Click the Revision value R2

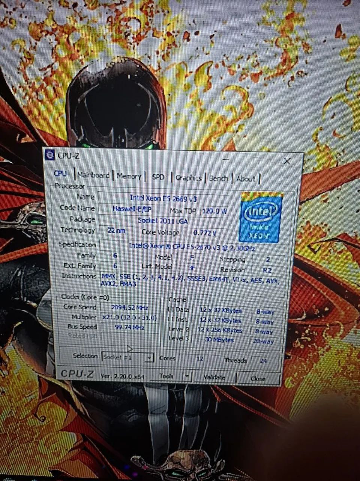[267, 270]
